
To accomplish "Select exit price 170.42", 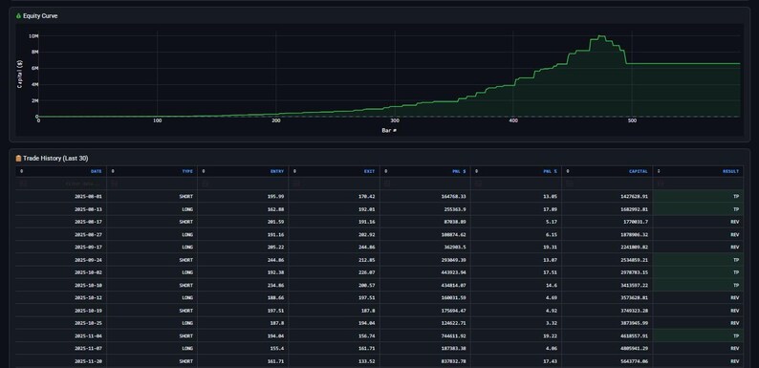I will pos(366,197).
